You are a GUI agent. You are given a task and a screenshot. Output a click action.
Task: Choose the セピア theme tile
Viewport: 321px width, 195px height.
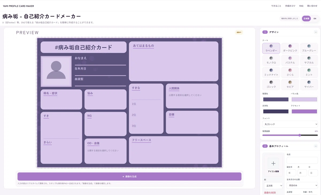click(290, 85)
